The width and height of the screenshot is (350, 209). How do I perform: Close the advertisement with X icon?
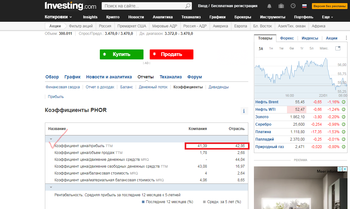click(345, 169)
